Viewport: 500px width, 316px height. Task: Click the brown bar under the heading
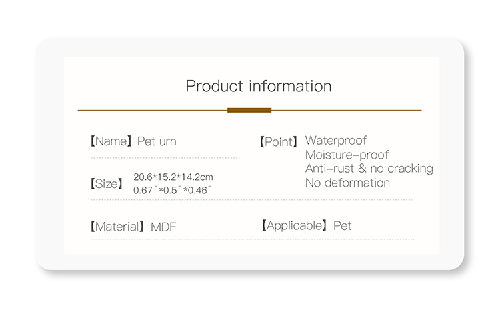249,110
